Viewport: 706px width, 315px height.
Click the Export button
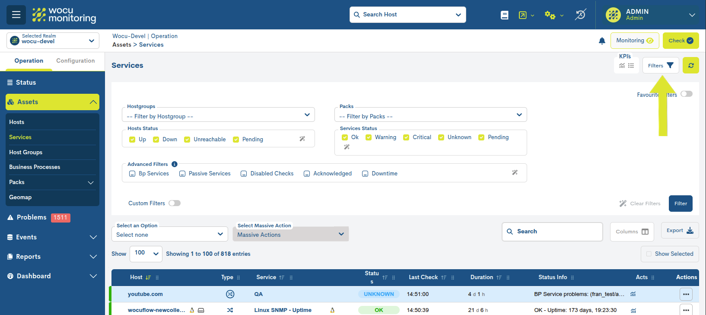click(x=679, y=231)
